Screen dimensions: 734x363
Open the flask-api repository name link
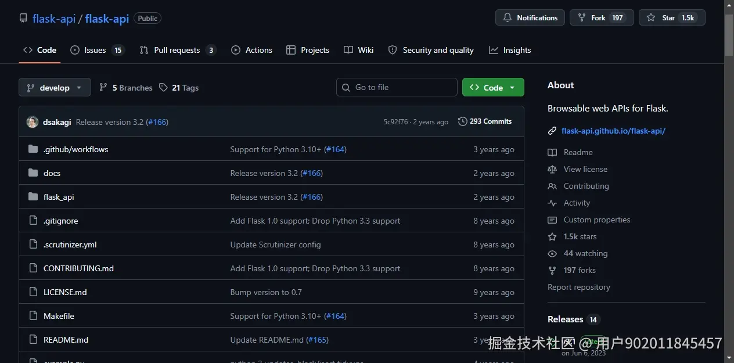click(107, 19)
